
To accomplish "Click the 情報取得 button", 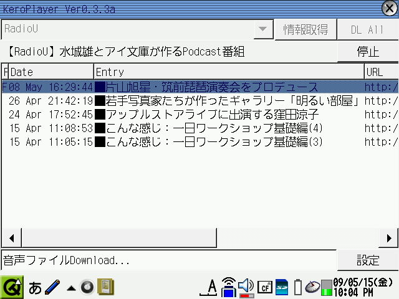I will [x=305, y=29].
